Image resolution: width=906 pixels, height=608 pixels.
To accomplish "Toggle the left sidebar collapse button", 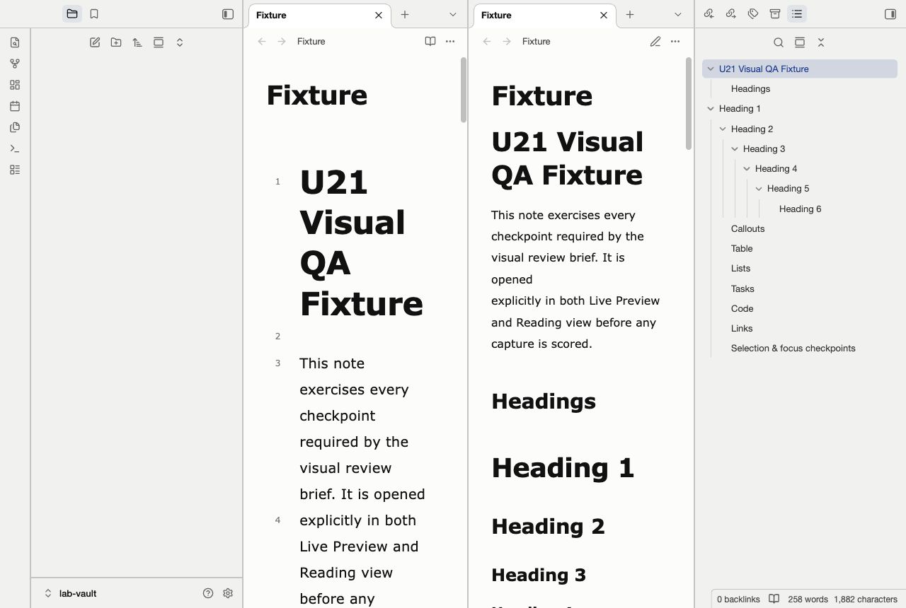I will coord(228,13).
